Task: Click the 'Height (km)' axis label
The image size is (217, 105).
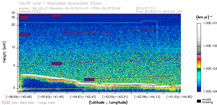Action: coord(5,52)
